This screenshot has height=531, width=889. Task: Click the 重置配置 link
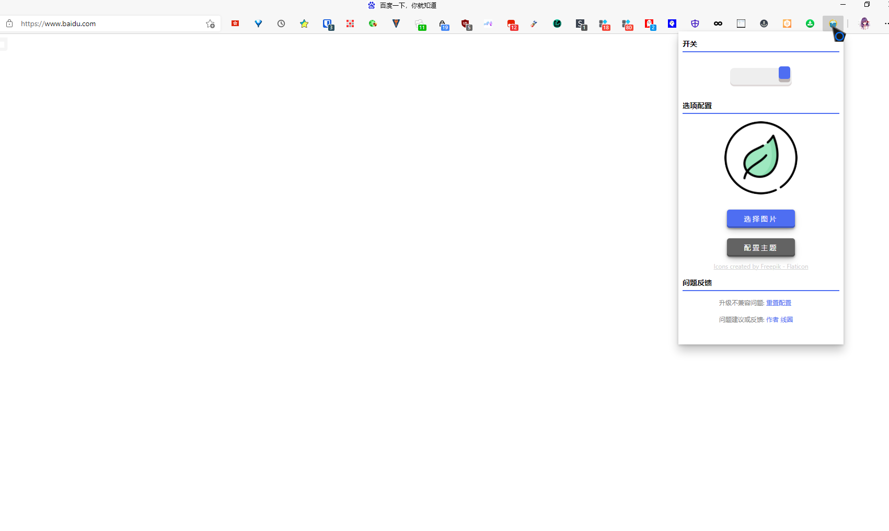[x=778, y=303]
